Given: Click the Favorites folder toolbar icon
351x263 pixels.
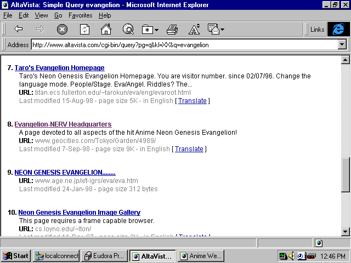Looking at the screenshot, I should coord(148,30).
